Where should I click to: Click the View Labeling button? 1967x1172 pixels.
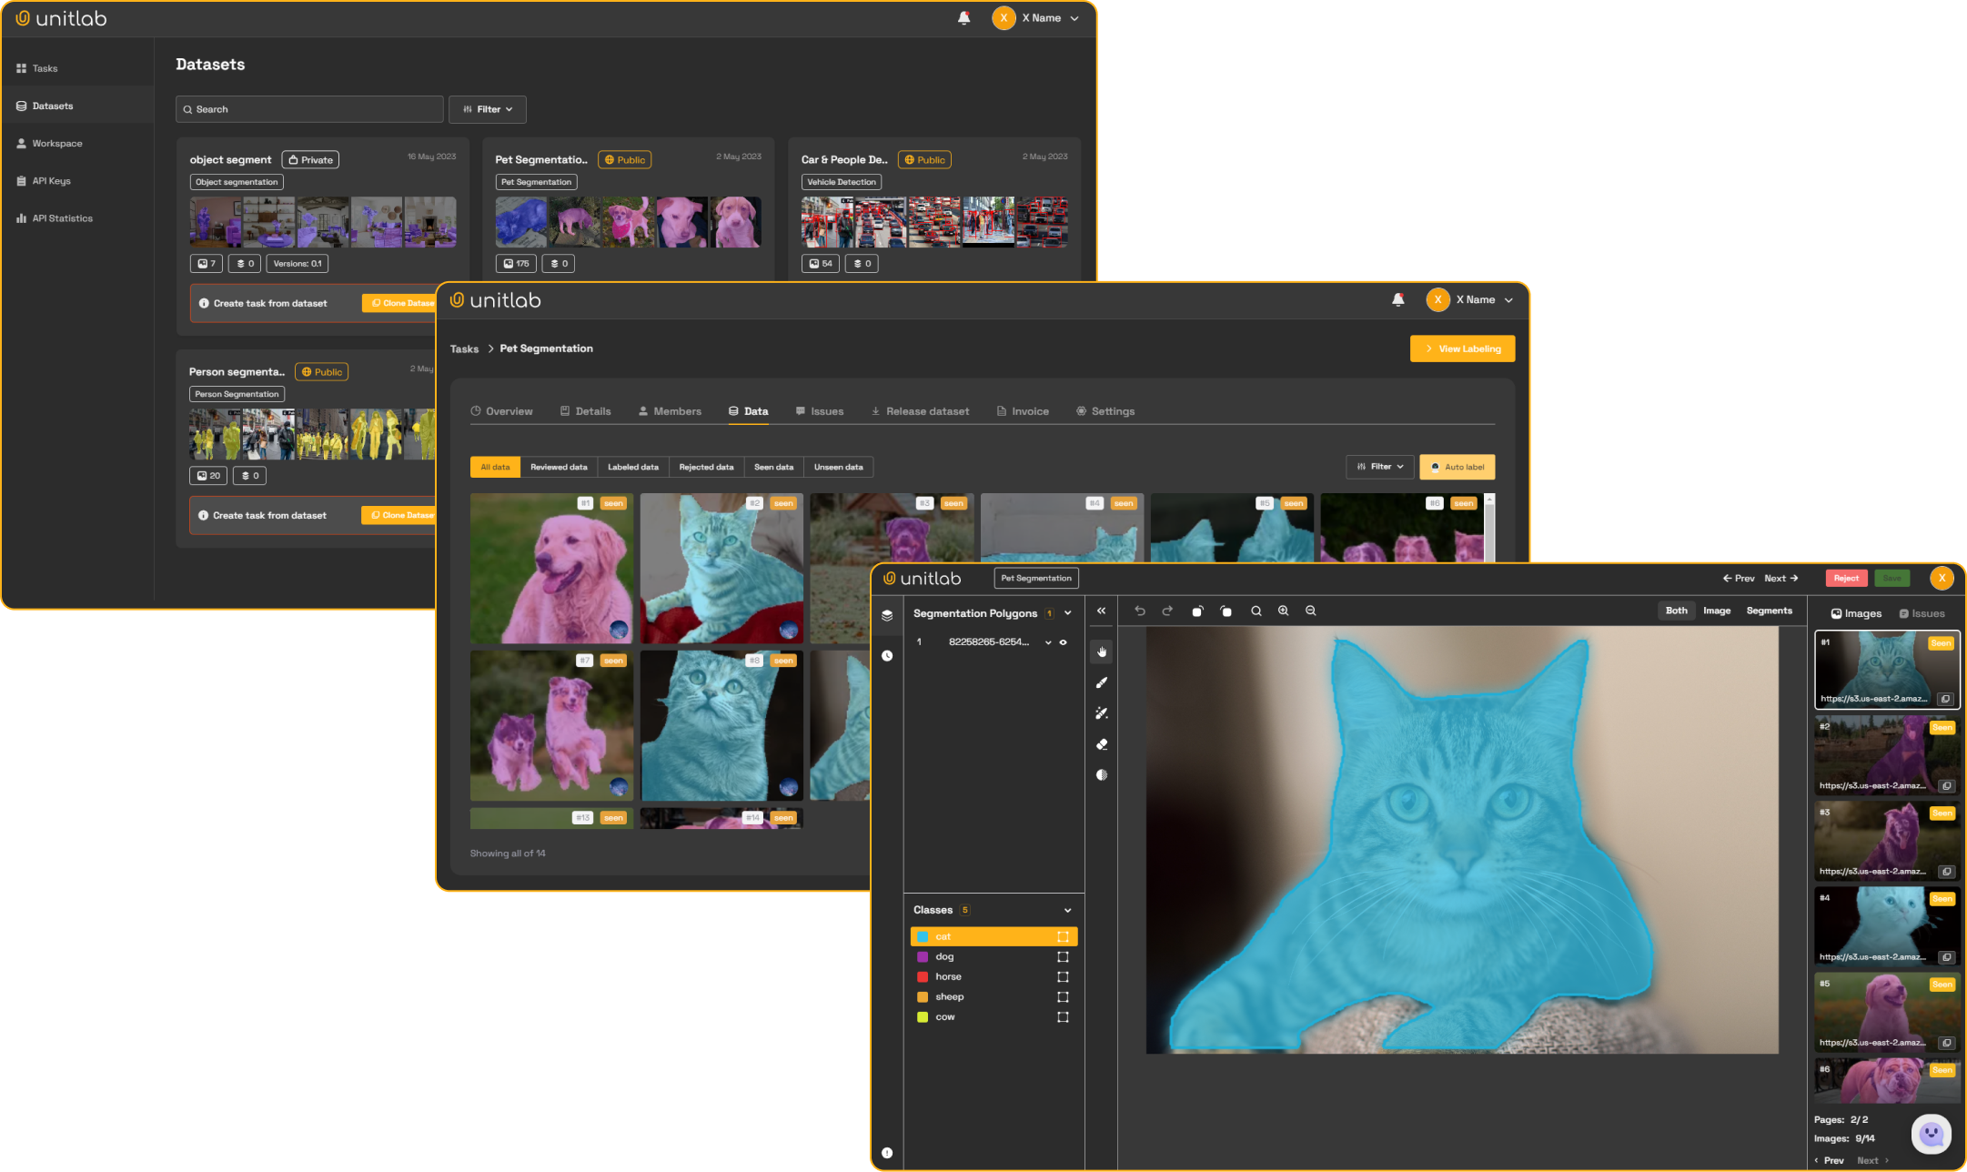[1462, 349]
